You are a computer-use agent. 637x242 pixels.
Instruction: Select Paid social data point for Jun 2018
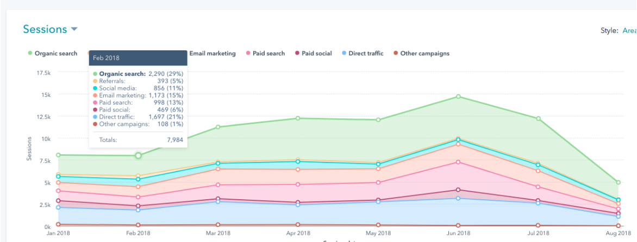click(458, 190)
